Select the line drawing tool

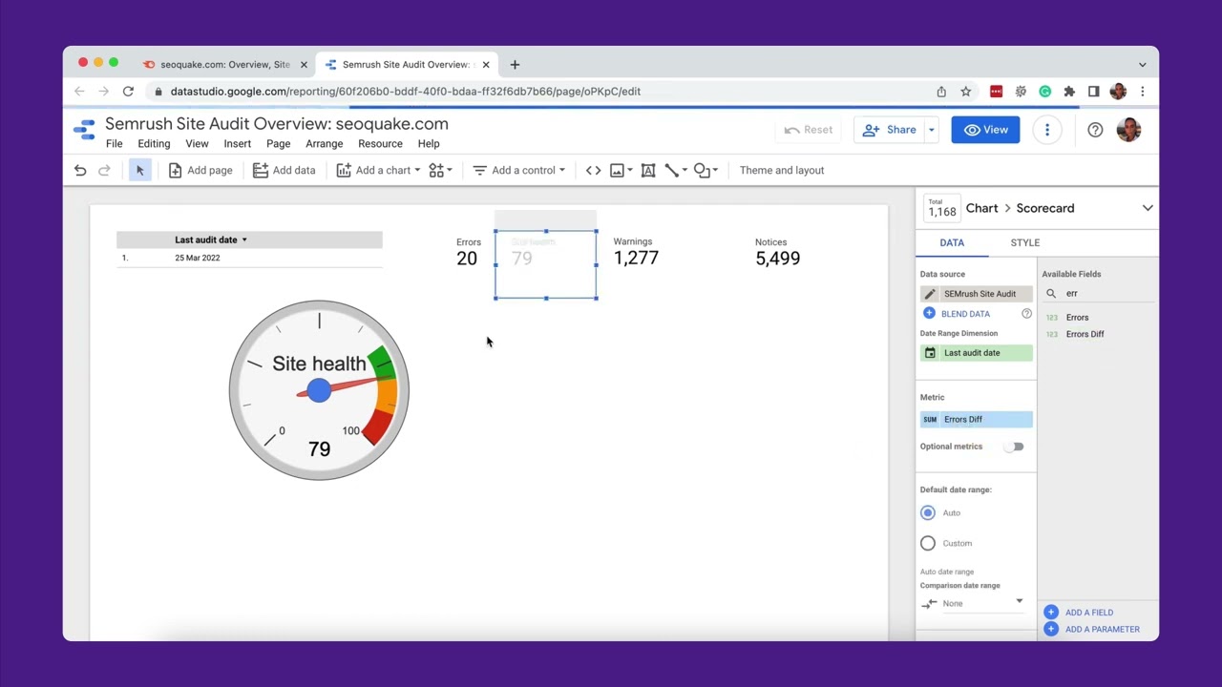pos(671,170)
